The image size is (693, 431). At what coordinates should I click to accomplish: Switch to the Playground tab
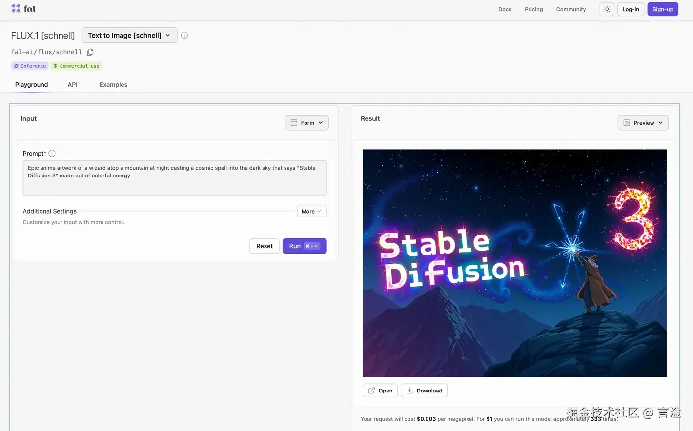[x=31, y=84]
